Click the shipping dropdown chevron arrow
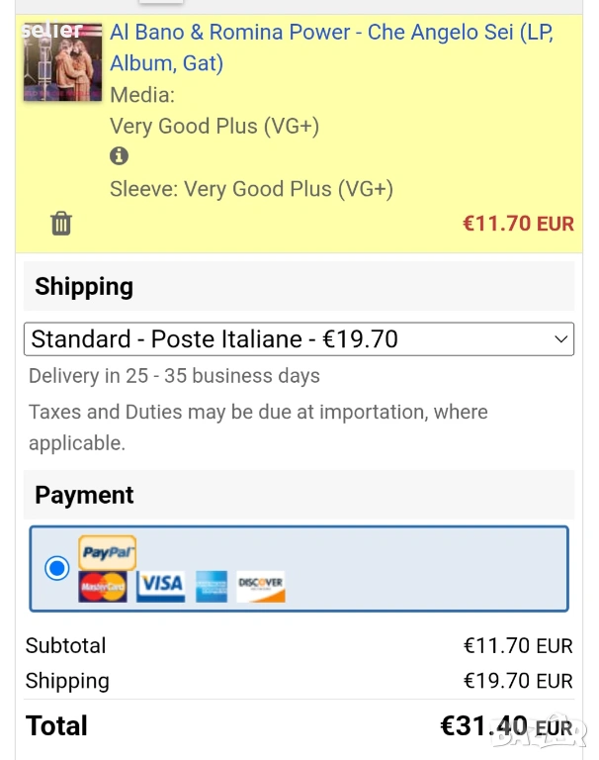 [x=560, y=339]
